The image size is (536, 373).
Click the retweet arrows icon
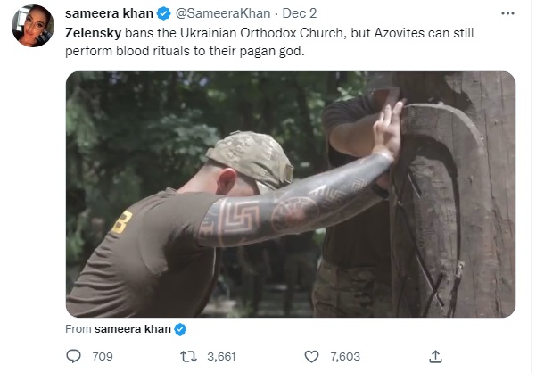coord(188,357)
